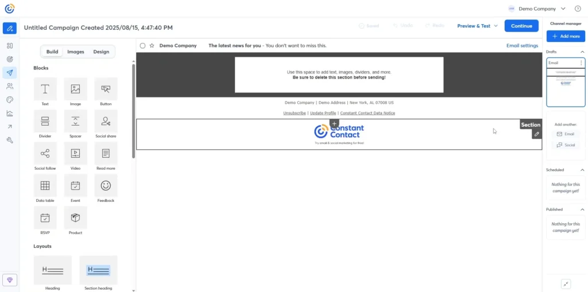
Task: Click the Saved status indicator
Action: (x=369, y=26)
